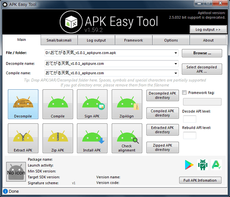The height and width of the screenshot is (197, 230).
Task: Switch to the Smali/baksmali tab
Action: (59, 40)
